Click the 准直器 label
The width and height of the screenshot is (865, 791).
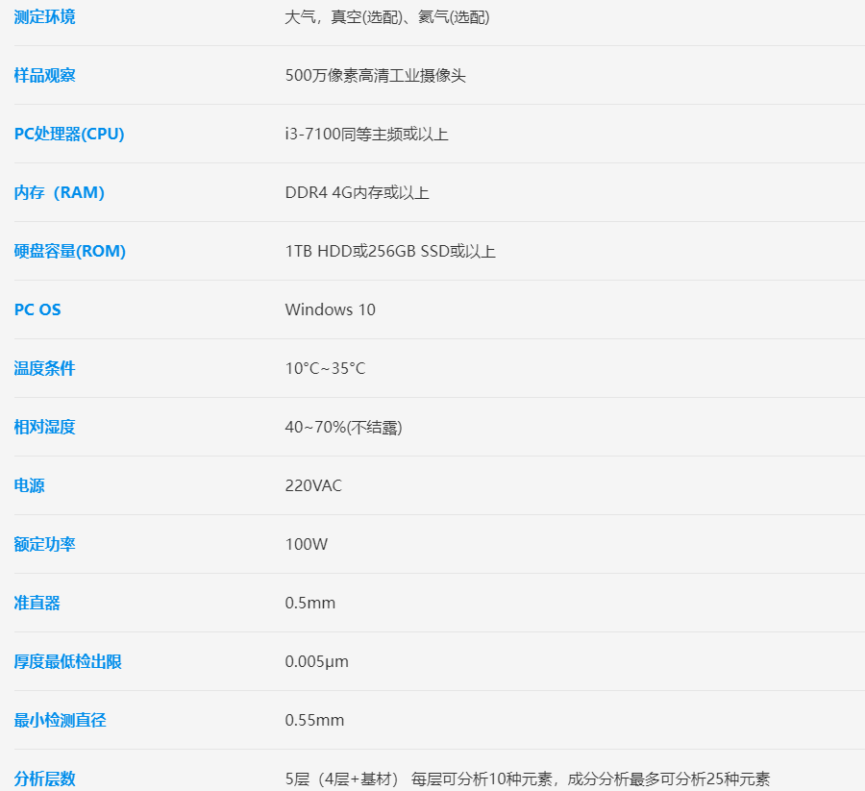37,603
